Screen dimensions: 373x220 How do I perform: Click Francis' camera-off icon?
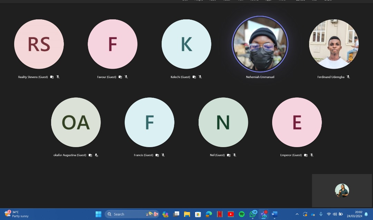tap(157, 155)
